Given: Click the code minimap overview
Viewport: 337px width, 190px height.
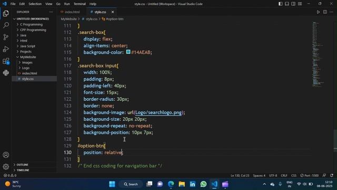Looking at the screenshot, I should tap(318, 54).
